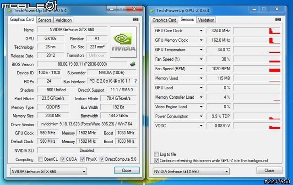Open the GPU Load sensor dropdown
This screenshot has height=185, width=293.
click(x=201, y=88)
